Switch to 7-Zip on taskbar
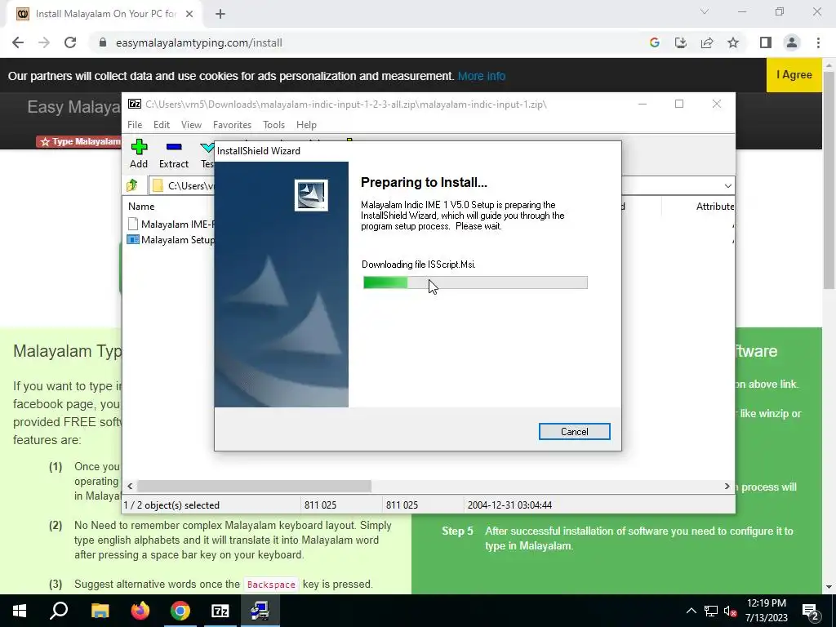 click(x=220, y=611)
